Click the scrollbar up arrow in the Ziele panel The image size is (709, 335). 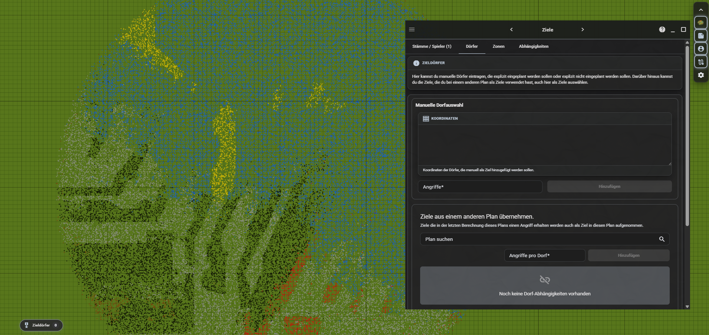(x=687, y=43)
